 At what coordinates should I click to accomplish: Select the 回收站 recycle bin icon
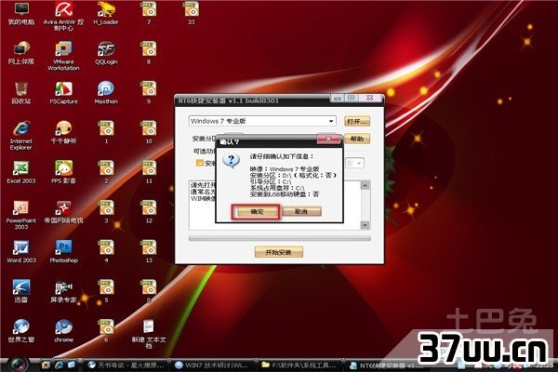coord(21,93)
